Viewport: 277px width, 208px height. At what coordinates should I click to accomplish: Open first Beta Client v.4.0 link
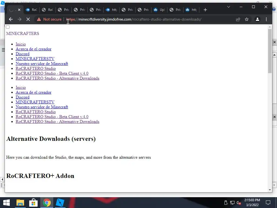pyautogui.click(x=52, y=73)
